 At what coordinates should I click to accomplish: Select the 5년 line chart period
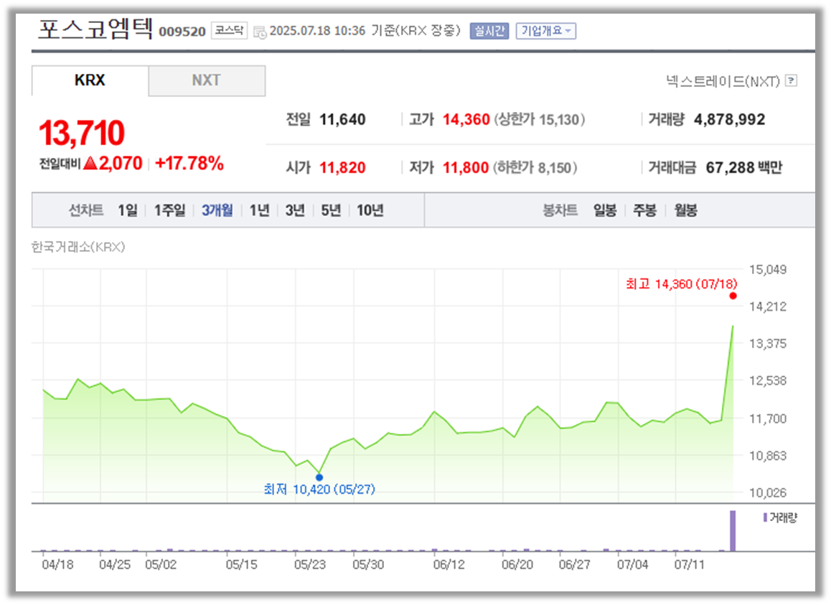point(332,210)
